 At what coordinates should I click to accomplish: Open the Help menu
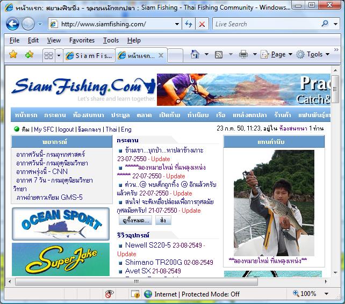[134, 40]
